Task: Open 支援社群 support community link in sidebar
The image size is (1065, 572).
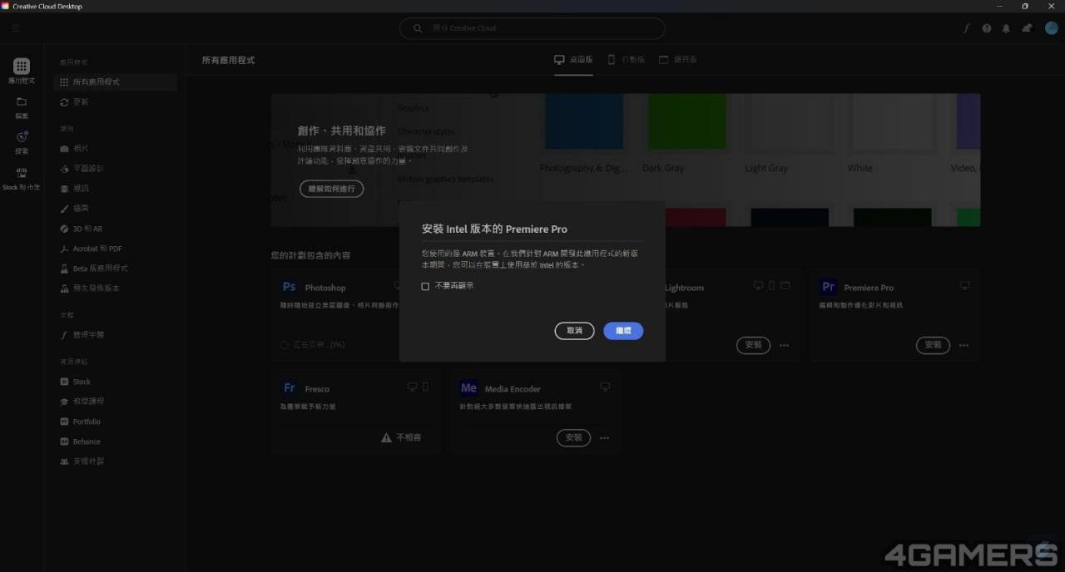Action: point(116,461)
